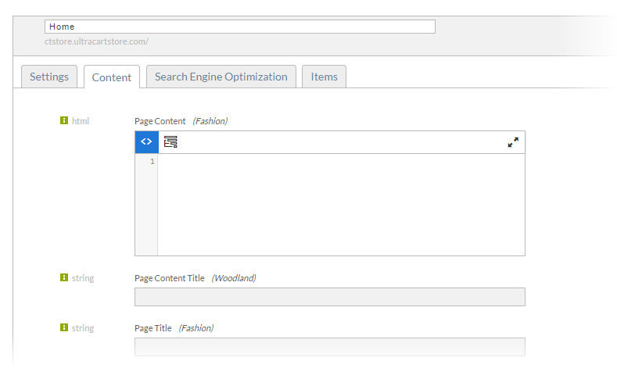This screenshot has width=617, height=368.
Task: Open the visual block editor icon
Action: (170, 142)
